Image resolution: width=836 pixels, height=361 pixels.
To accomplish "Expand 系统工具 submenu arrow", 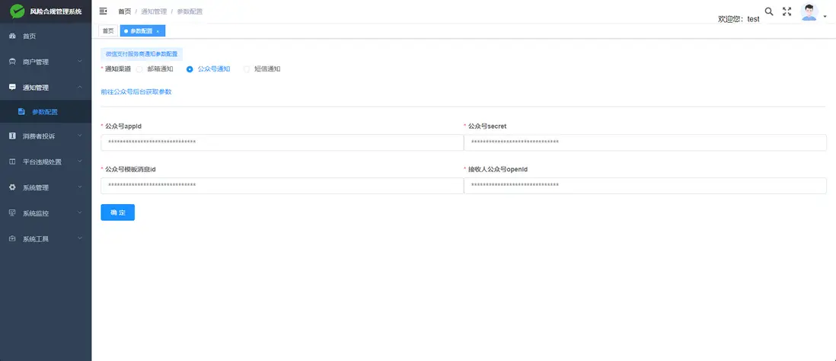I will 79,238.
